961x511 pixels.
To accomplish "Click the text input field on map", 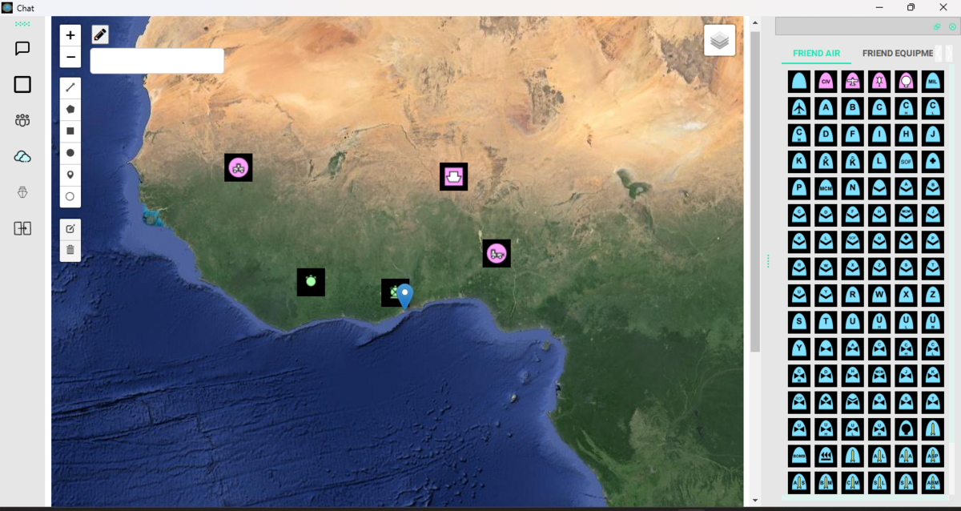I will coord(157,61).
